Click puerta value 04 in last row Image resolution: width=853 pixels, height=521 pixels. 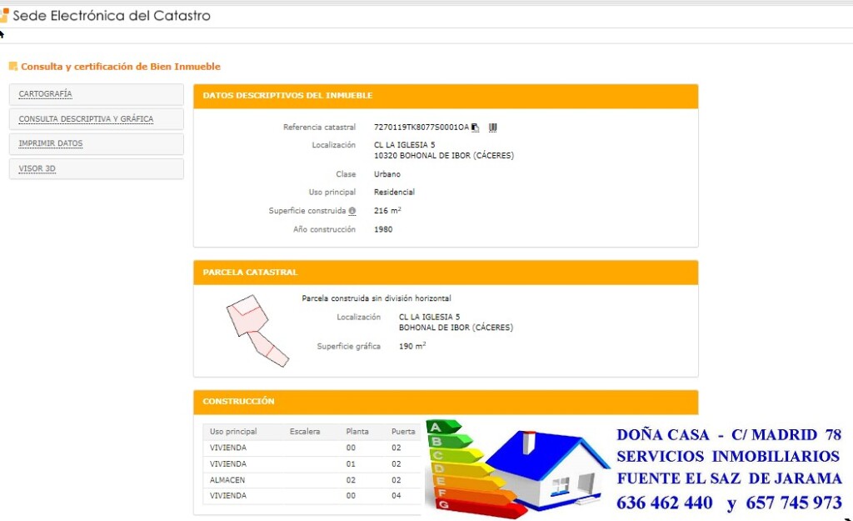pos(396,496)
